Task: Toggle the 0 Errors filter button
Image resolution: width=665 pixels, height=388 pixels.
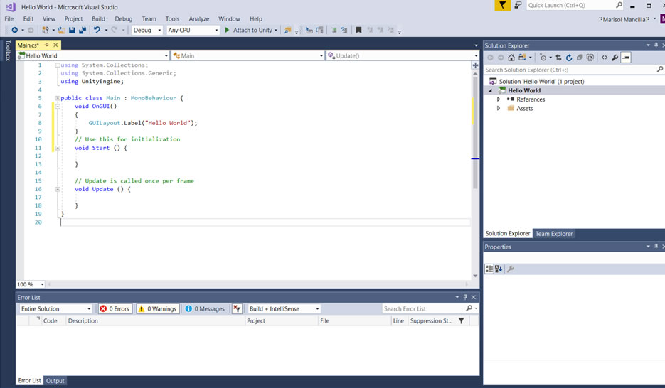Action: (115, 309)
